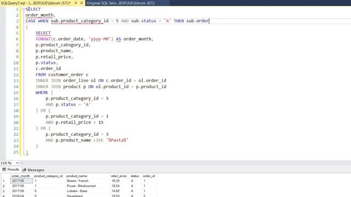This screenshot has width=351, height=197.
Task: Click 'CASE' keyword on line 3
Action: 31,21
